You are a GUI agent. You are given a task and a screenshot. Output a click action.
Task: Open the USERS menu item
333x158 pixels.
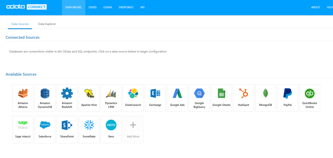93,7
